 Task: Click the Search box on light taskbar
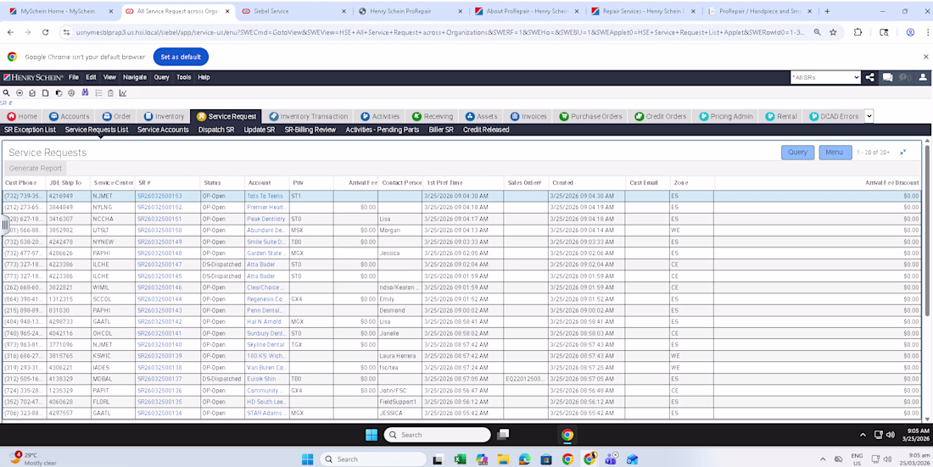(x=373, y=459)
